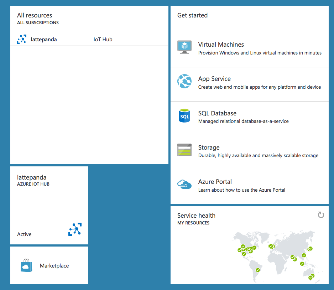Viewport: 334px width, 290px height.
Task: Refresh the Service health tile
Action: tap(321, 215)
